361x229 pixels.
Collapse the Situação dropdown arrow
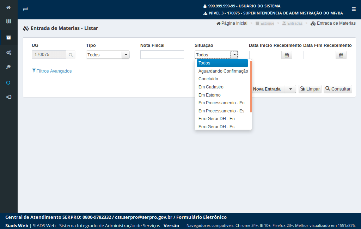pos(234,55)
